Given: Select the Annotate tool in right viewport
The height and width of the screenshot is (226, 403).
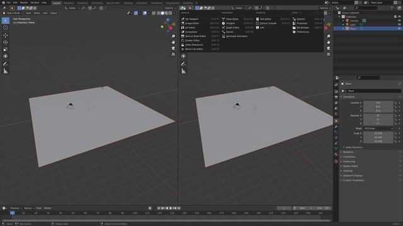Looking at the screenshot, I should [183, 64].
